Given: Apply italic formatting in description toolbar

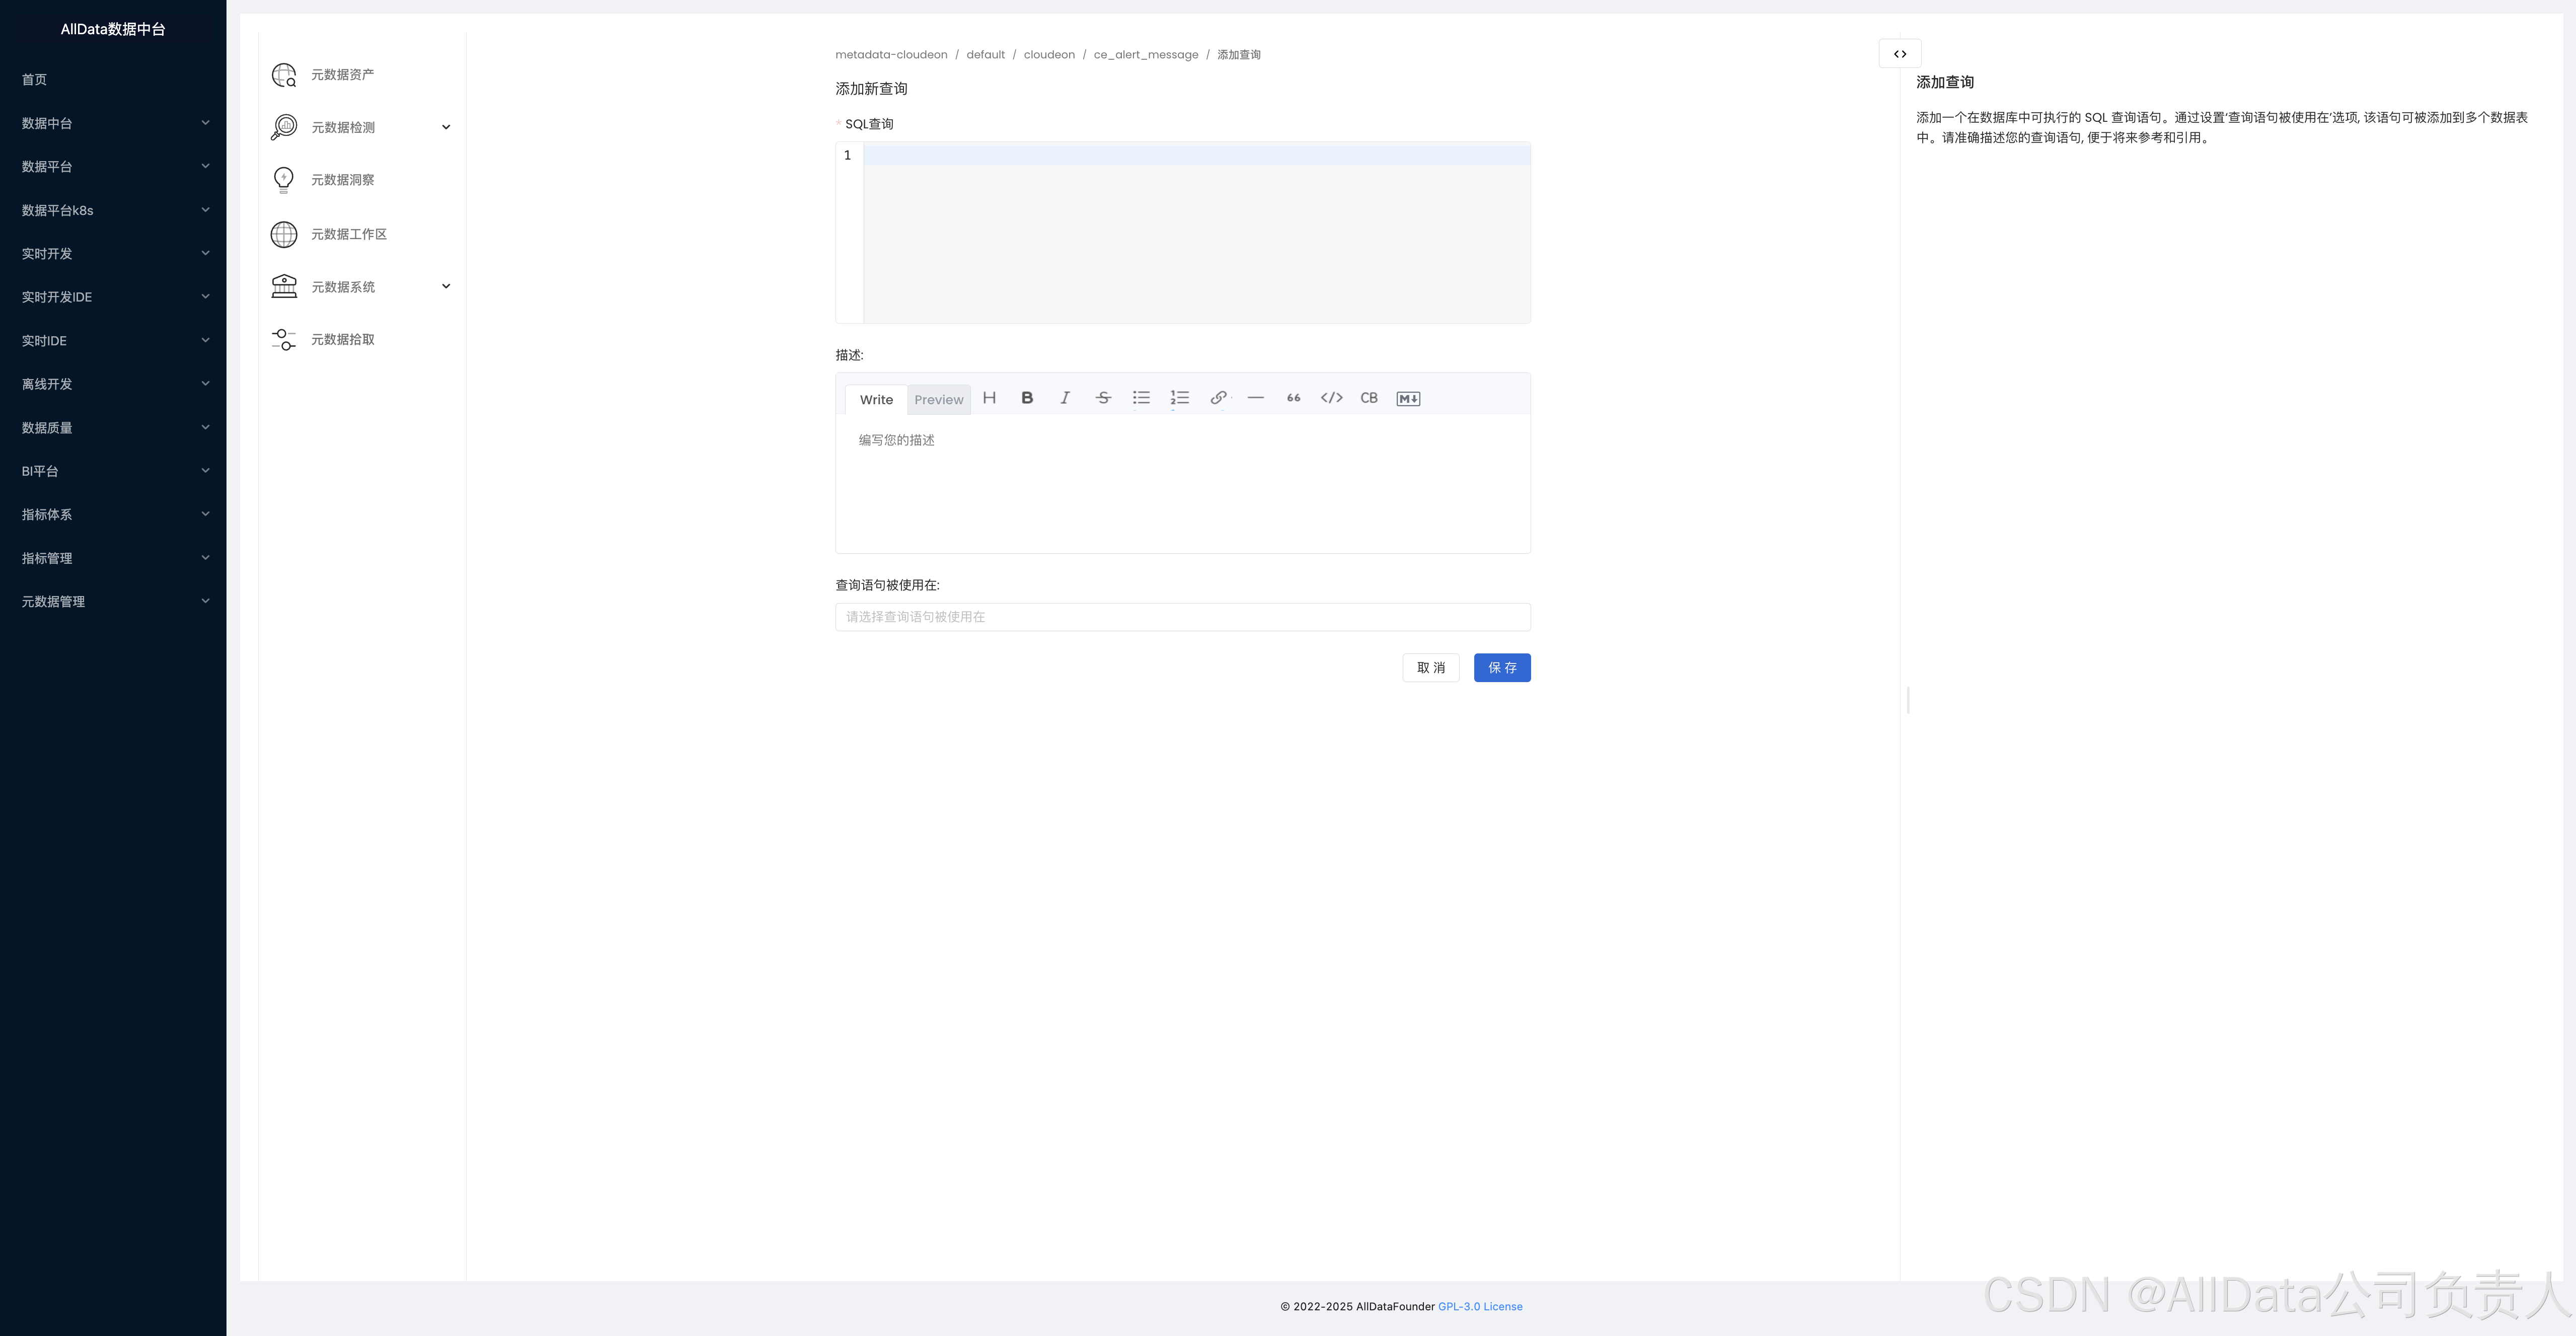Looking at the screenshot, I should (1065, 398).
